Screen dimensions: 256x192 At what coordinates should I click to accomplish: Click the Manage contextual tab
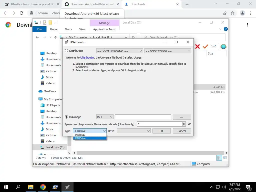104,23
